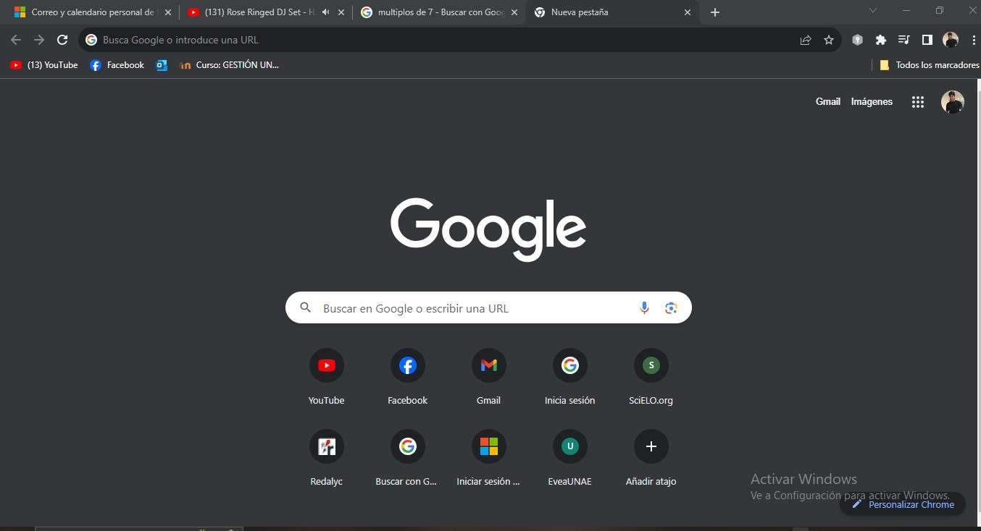
Task: Search by image with Google Lens icon
Action: [x=671, y=308]
